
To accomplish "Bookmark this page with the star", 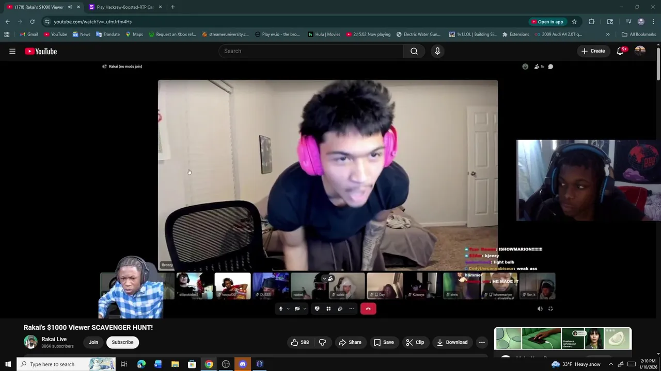I will tap(574, 22).
